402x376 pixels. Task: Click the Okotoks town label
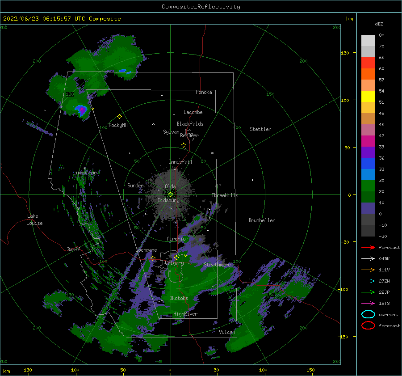(179, 298)
